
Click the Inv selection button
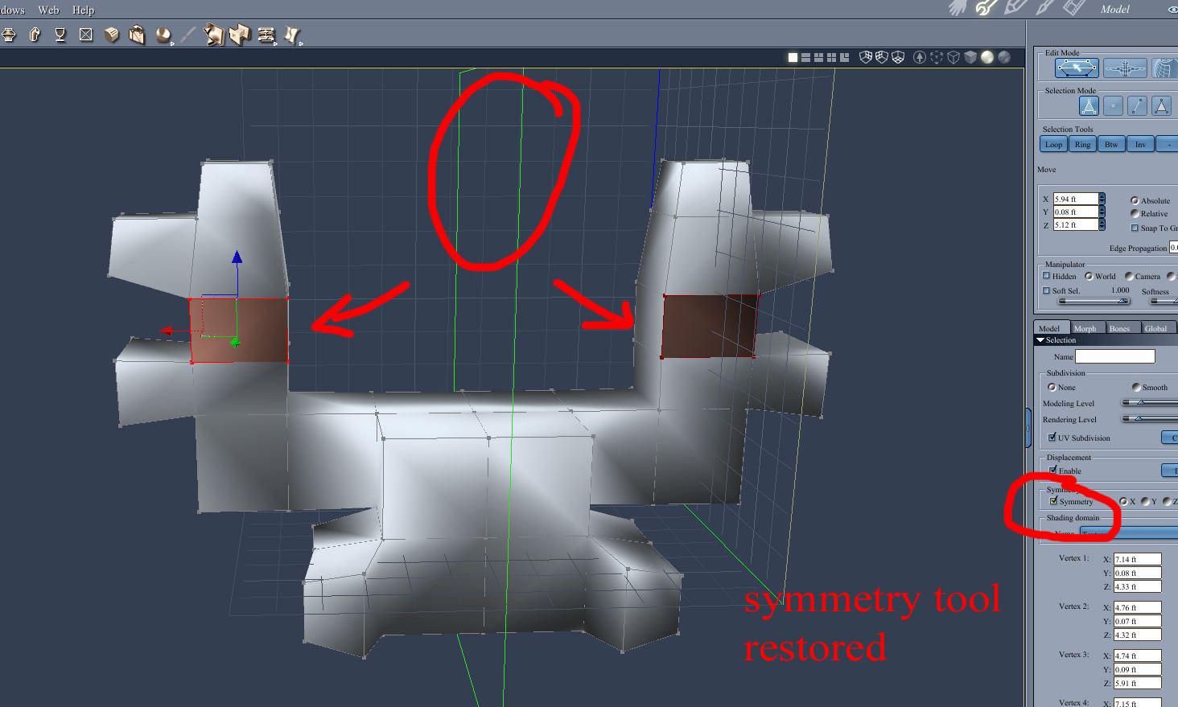point(1140,144)
